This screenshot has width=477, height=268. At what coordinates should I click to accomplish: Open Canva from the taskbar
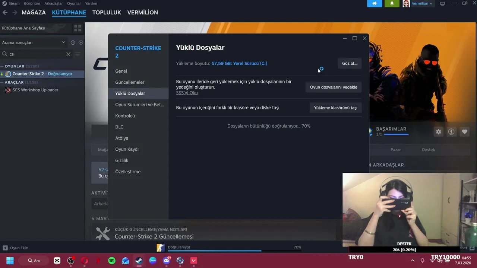pos(153,261)
